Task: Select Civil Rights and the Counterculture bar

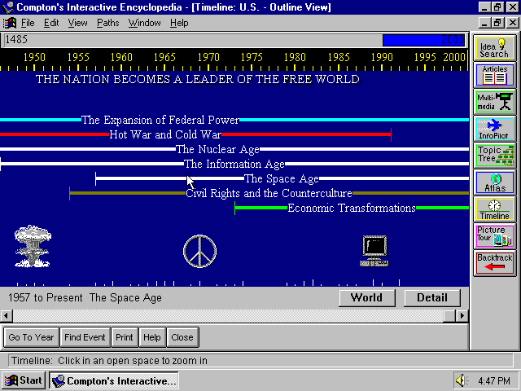Action: [x=269, y=193]
